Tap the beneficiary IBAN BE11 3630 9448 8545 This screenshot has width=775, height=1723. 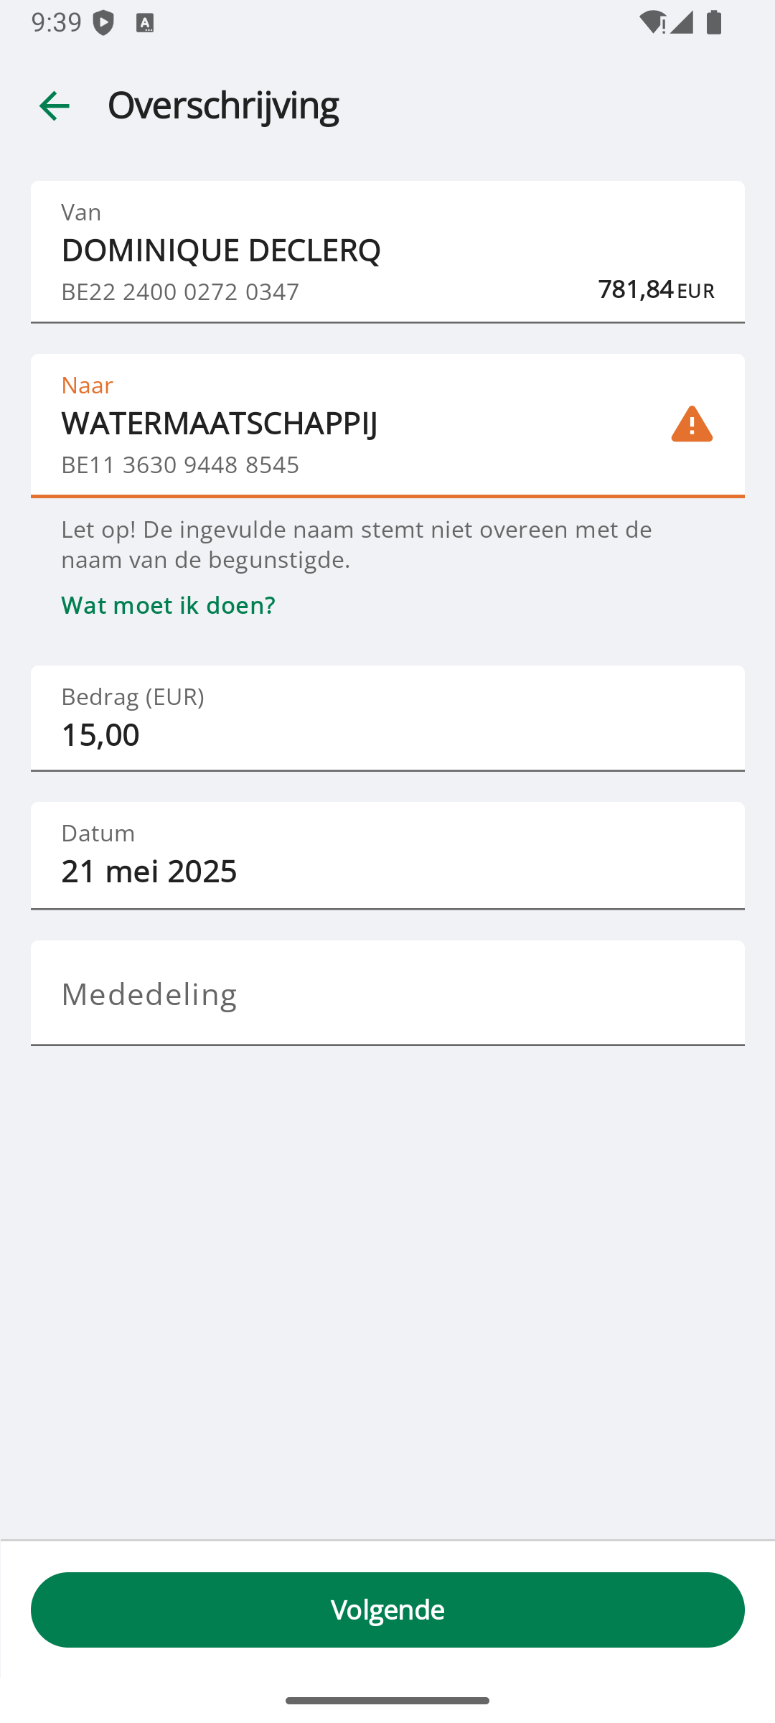click(x=180, y=465)
